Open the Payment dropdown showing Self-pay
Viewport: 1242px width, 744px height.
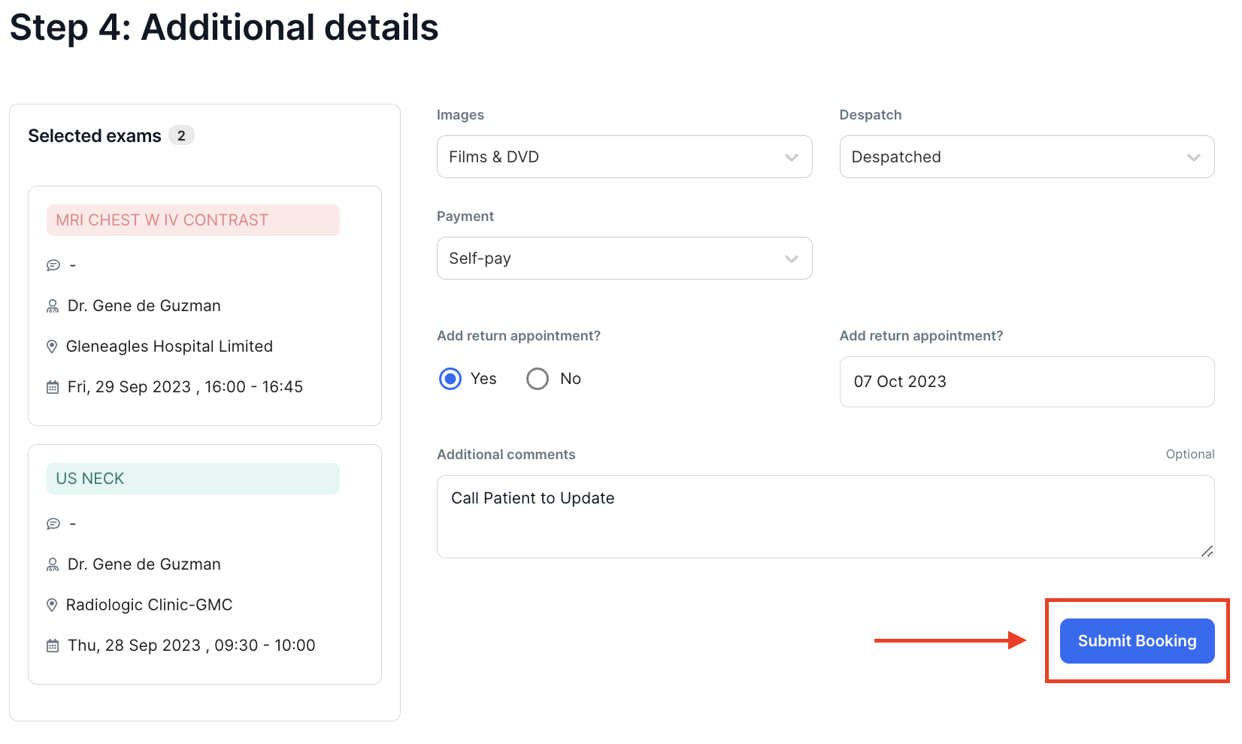(x=624, y=259)
